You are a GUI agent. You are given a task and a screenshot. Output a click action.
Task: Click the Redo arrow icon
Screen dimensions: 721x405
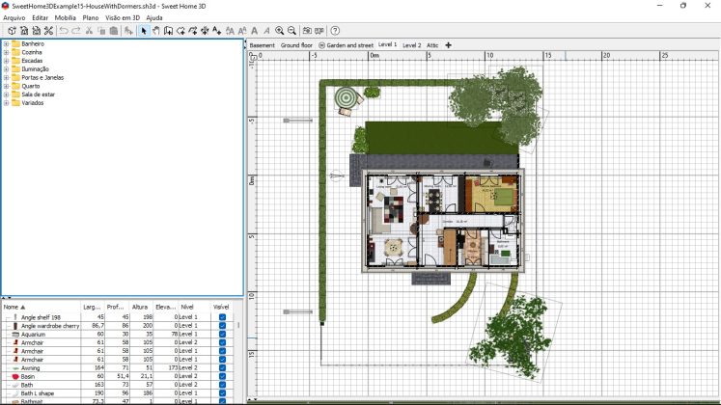(76, 31)
